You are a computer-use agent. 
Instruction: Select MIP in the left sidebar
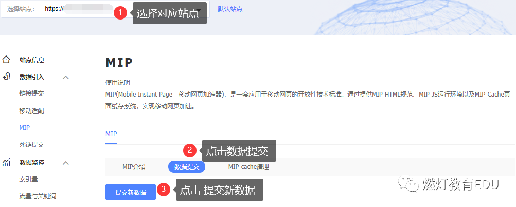(x=25, y=128)
